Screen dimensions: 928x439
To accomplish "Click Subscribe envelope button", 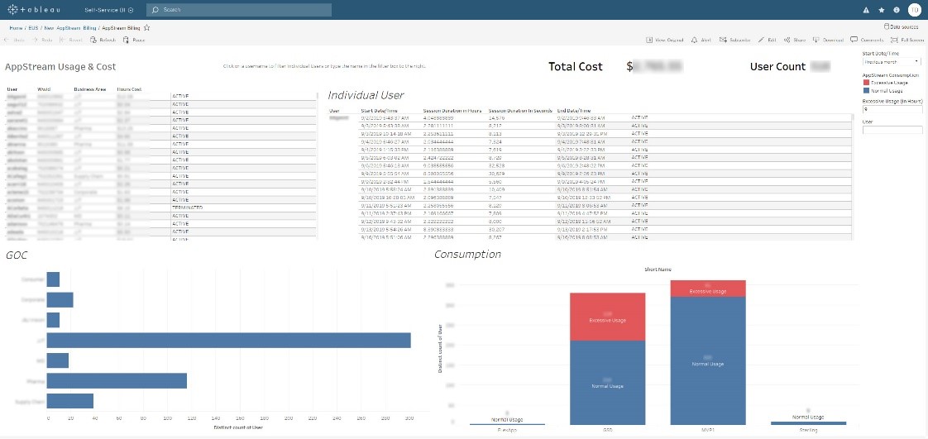I will click(x=735, y=41).
